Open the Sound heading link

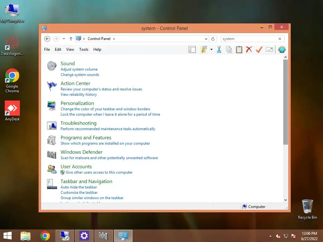(68, 64)
